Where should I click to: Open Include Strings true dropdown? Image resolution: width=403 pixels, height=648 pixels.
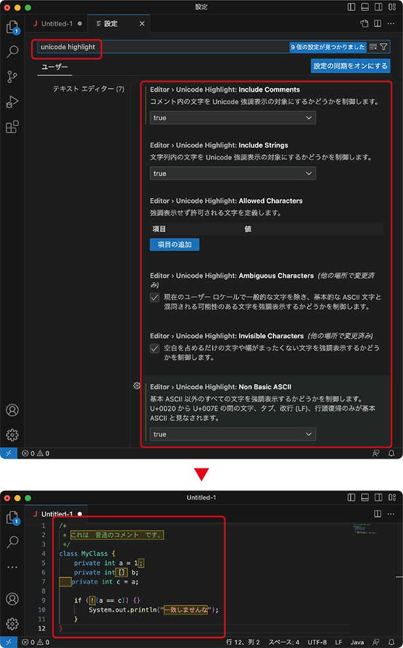[233, 173]
